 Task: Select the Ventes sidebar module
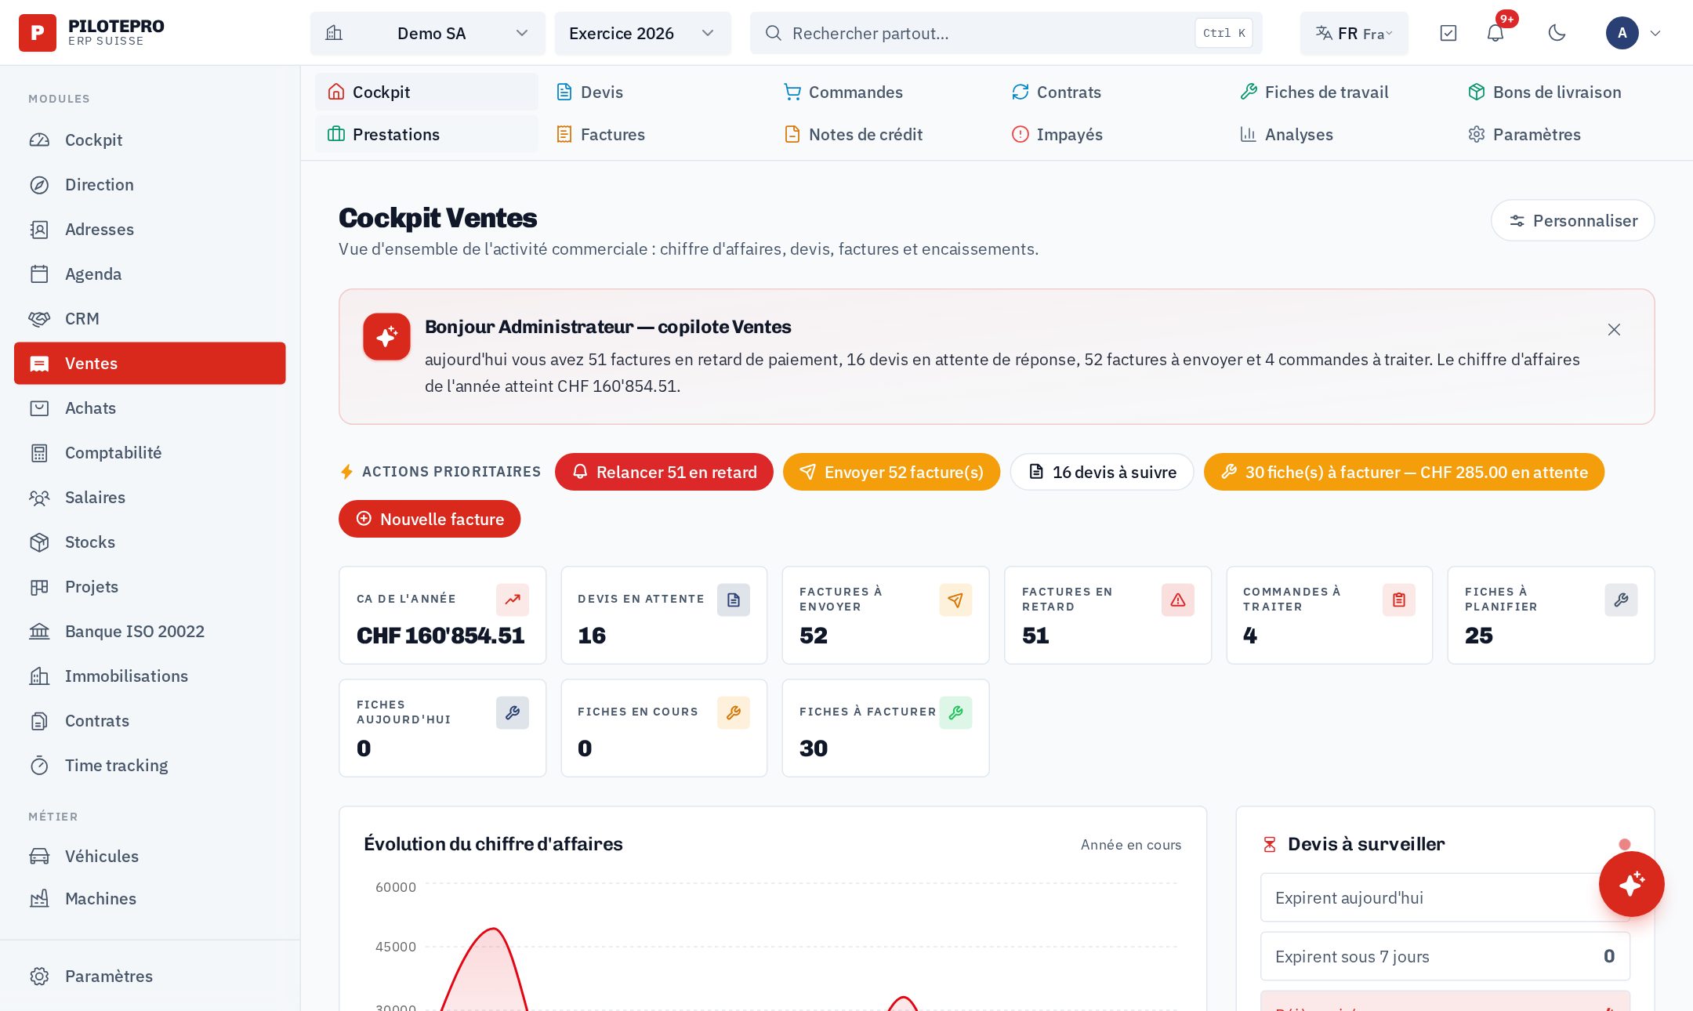point(150,364)
